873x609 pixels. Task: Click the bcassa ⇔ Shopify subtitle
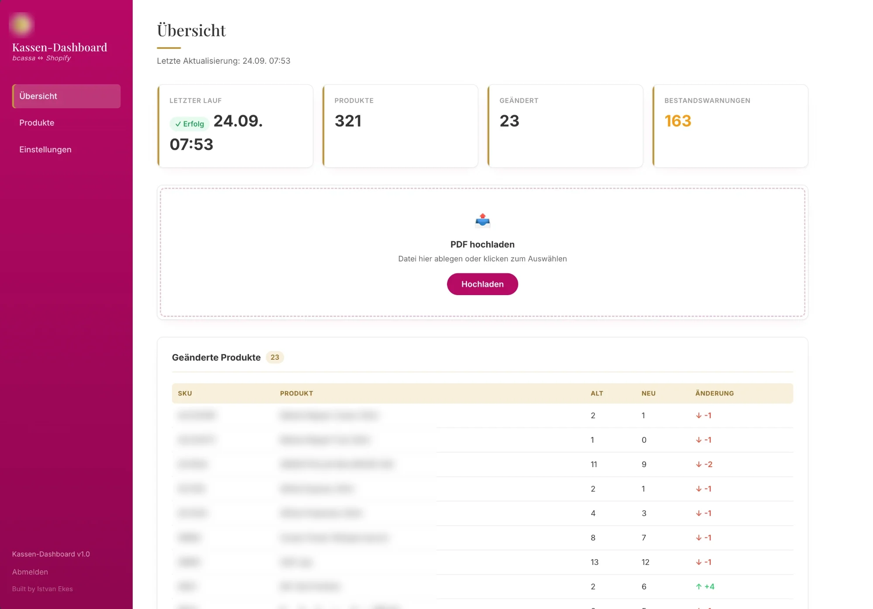pyautogui.click(x=41, y=58)
